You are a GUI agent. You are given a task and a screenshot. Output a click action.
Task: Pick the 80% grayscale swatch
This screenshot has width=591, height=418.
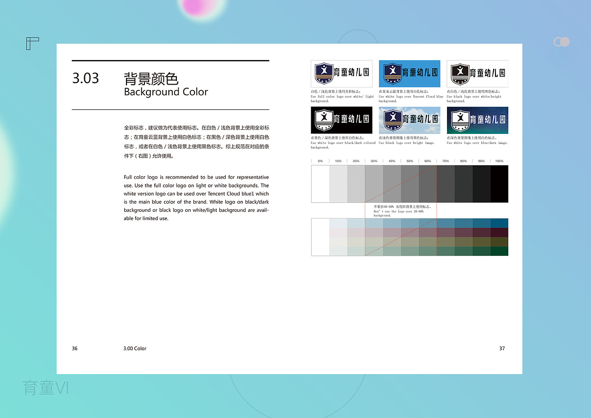pyautogui.click(x=464, y=184)
